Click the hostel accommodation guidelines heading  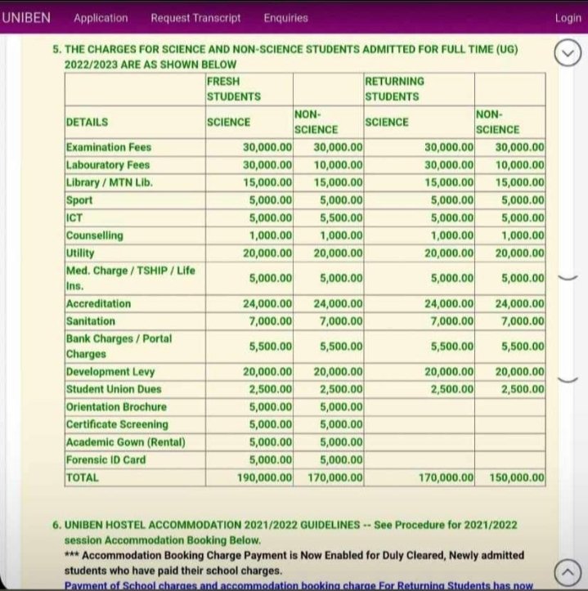[290, 532]
